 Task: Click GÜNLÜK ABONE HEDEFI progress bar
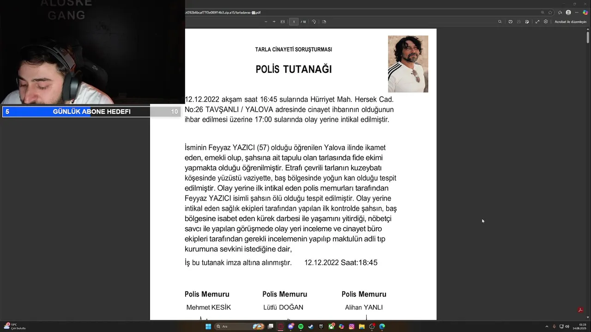(x=91, y=112)
